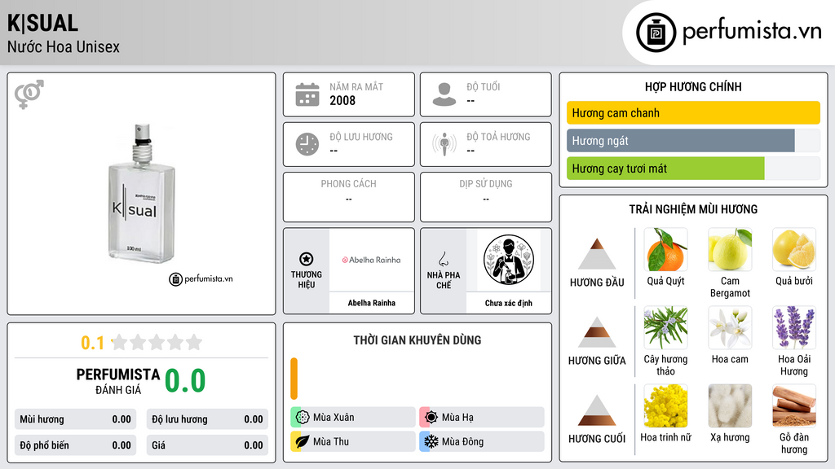
Task: Click the Mùa Hạ sun icon
Action: 431,418
